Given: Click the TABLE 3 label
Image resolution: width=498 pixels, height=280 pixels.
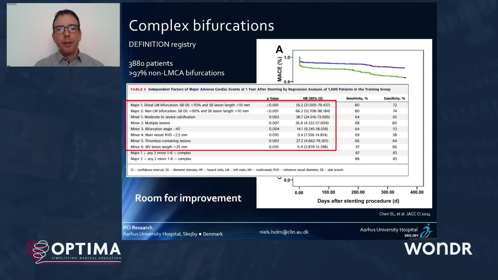Looking at the screenshot, I should (138, 89).
